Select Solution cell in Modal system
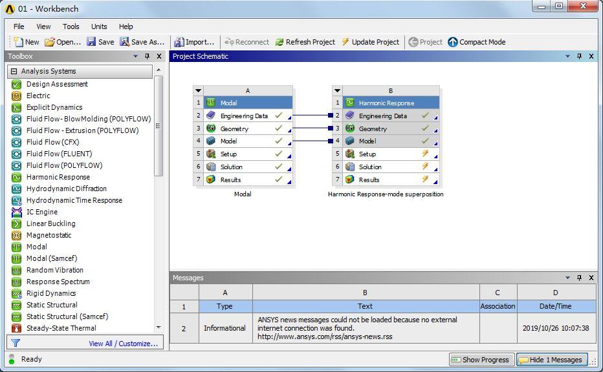This screenshot has width=603, height=372. point(248,167)
